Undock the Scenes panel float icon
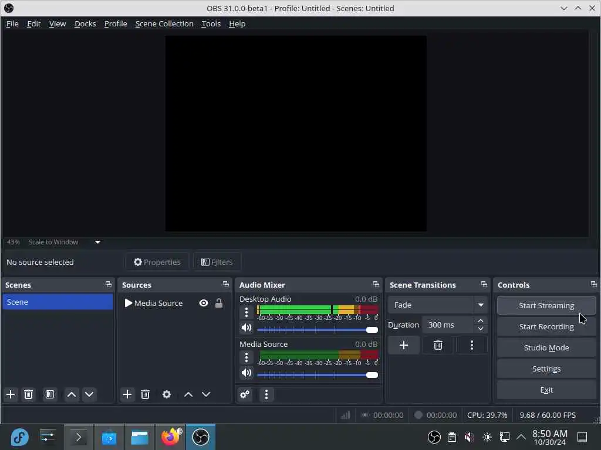The width and height of the screenshot is (601, 450). point(109,284)
